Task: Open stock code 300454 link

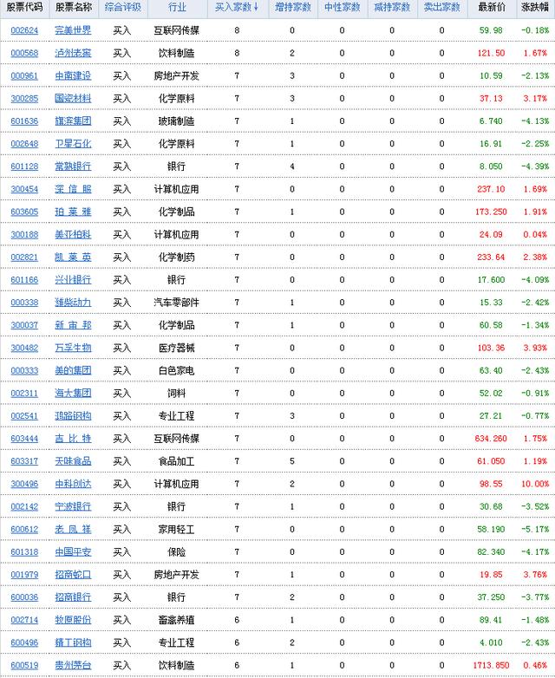Action: (x=24, y=189)
